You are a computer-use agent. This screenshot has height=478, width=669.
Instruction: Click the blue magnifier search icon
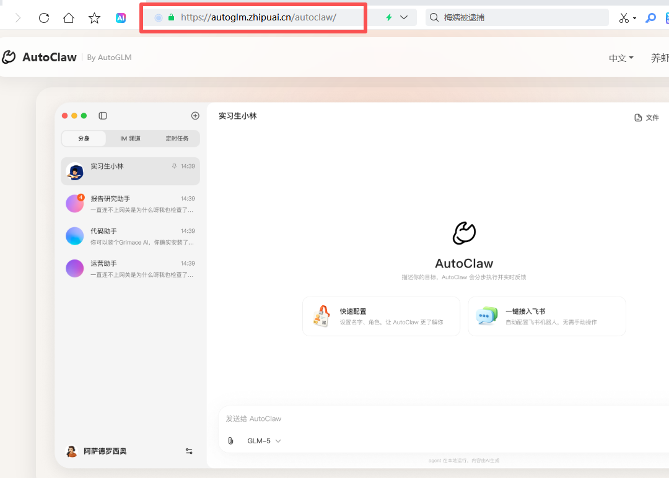coord(650,18)
